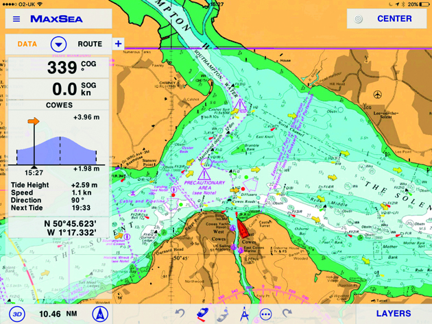Click the blue plus button
This screenshot has height=324, width=432.
(118, 43)
